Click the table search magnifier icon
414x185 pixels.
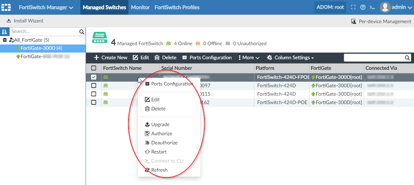point(407,58)
